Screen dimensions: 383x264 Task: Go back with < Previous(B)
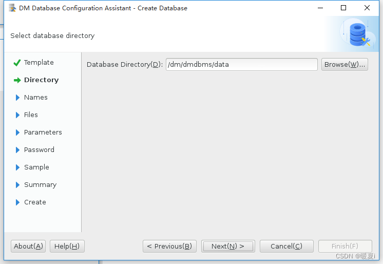[x=169, y=246]
